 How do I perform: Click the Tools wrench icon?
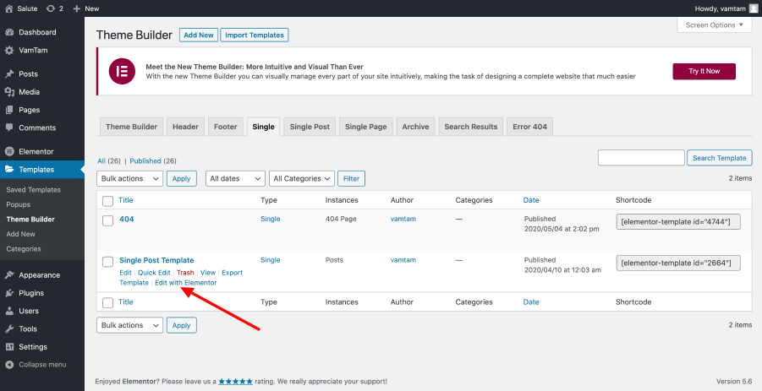tap(9, 329)
